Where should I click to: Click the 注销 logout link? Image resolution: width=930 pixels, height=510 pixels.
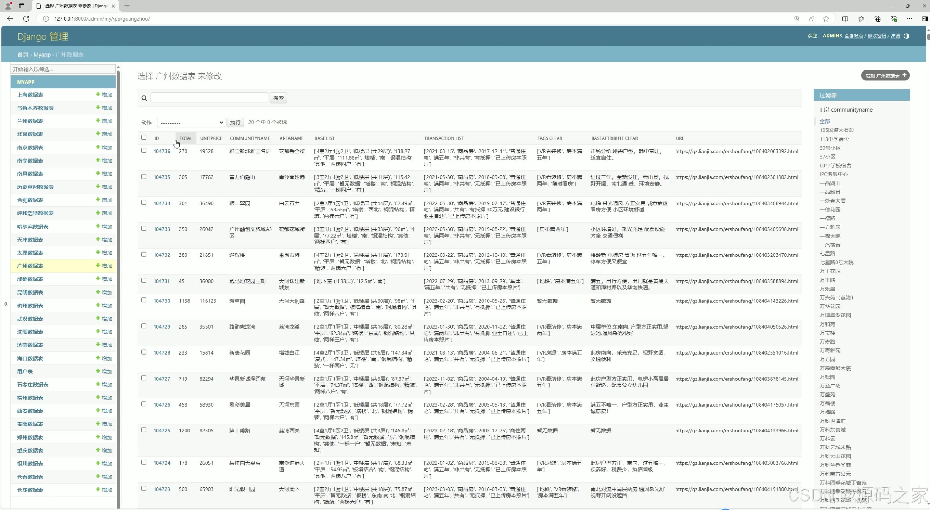click(895, 36)
